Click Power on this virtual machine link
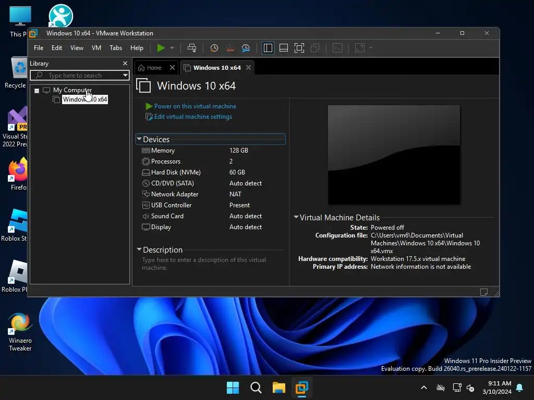 [x=195, y=106]
